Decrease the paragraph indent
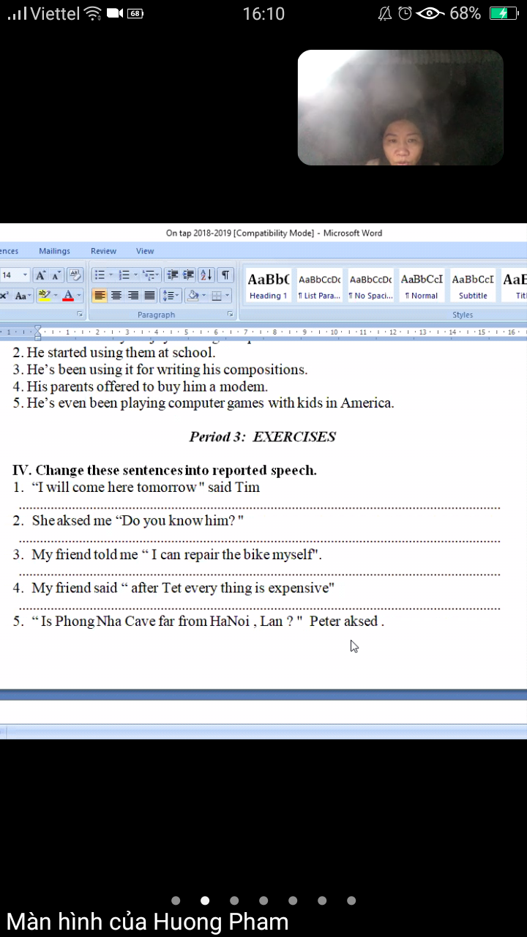527x937 pixels. (x=173, y=275)
